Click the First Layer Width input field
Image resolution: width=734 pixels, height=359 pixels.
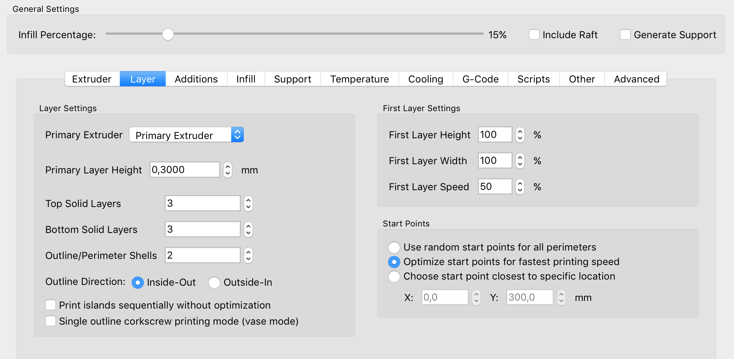coord(494,161)
